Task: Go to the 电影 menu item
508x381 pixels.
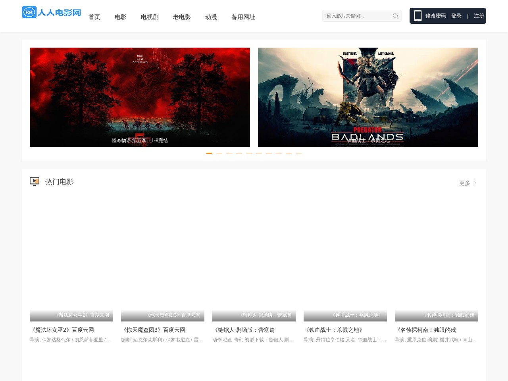Action: click(x=121, y=17)
